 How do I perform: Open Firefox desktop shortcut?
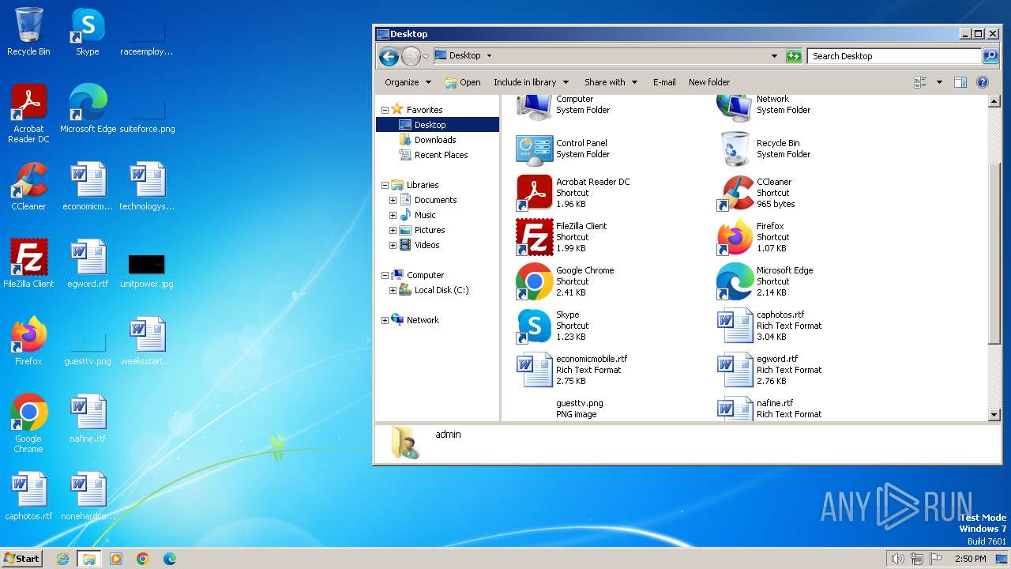pyautogui.click(x=28, y=341)
